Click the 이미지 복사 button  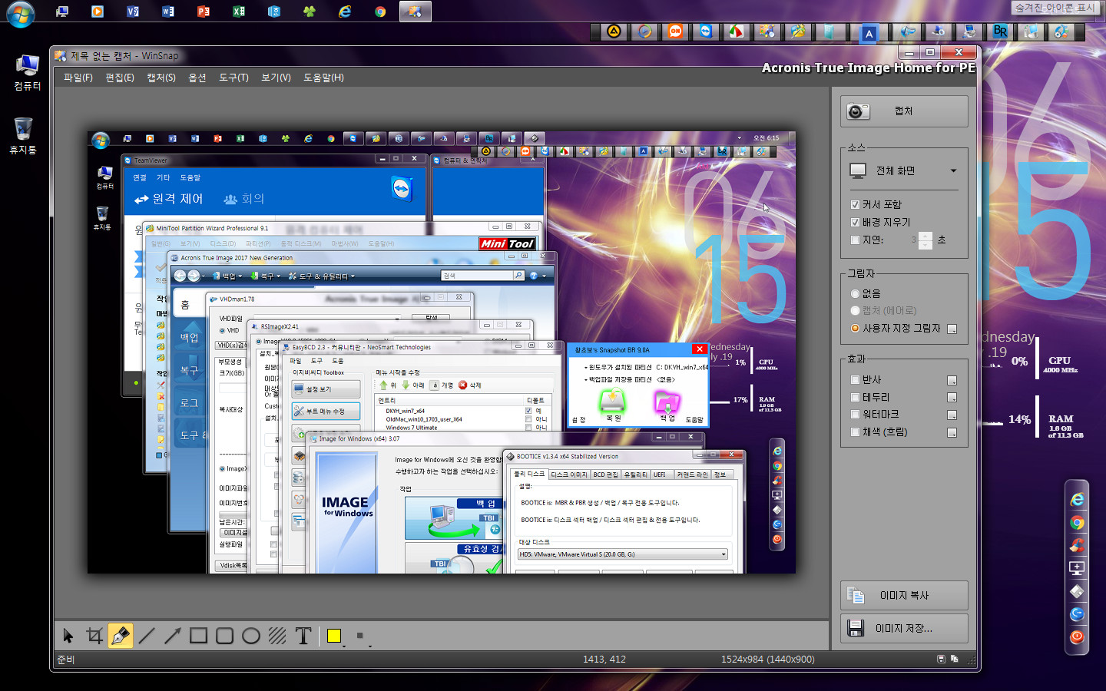tap(904, 595)
